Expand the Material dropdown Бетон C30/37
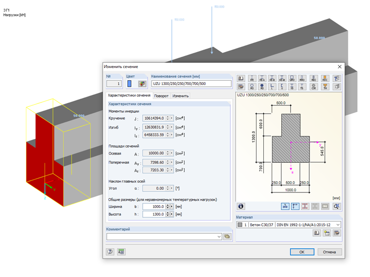370x277 pixels. click(x=338, y=225)
